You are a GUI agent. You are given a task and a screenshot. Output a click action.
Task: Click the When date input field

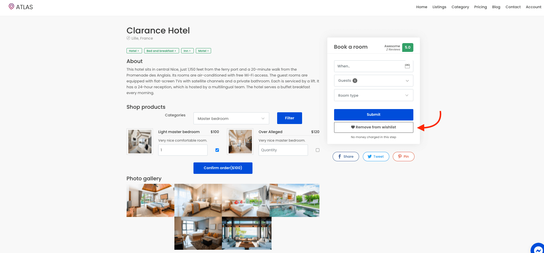click(373, 66)
